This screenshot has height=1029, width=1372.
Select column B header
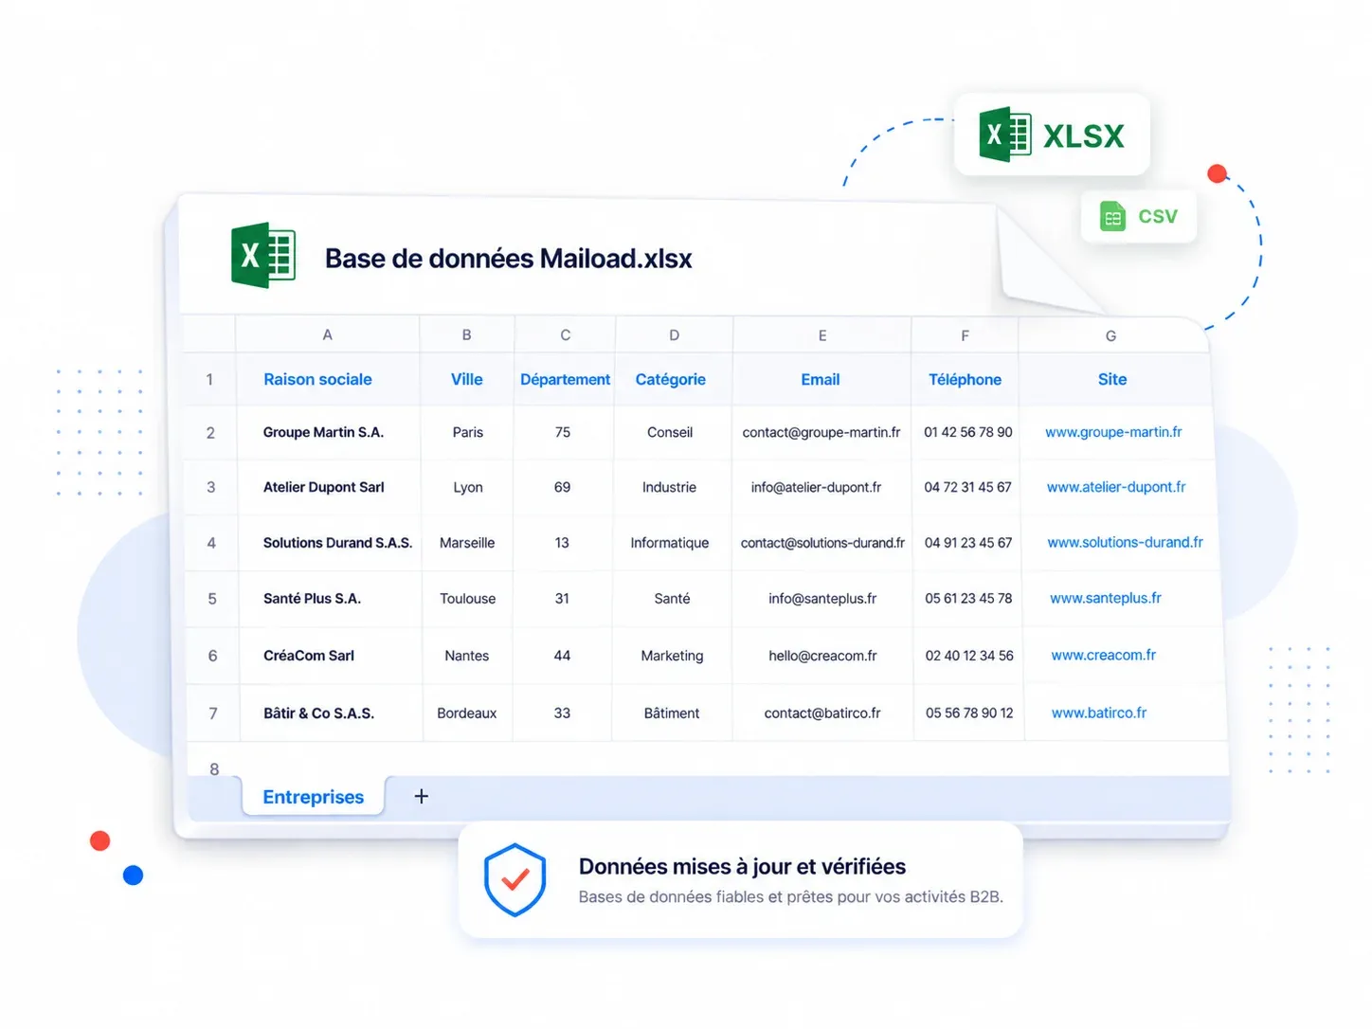click(466, 334)
